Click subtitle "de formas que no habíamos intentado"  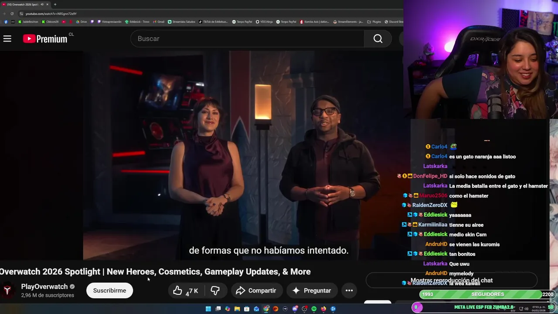tap(269, 251)
